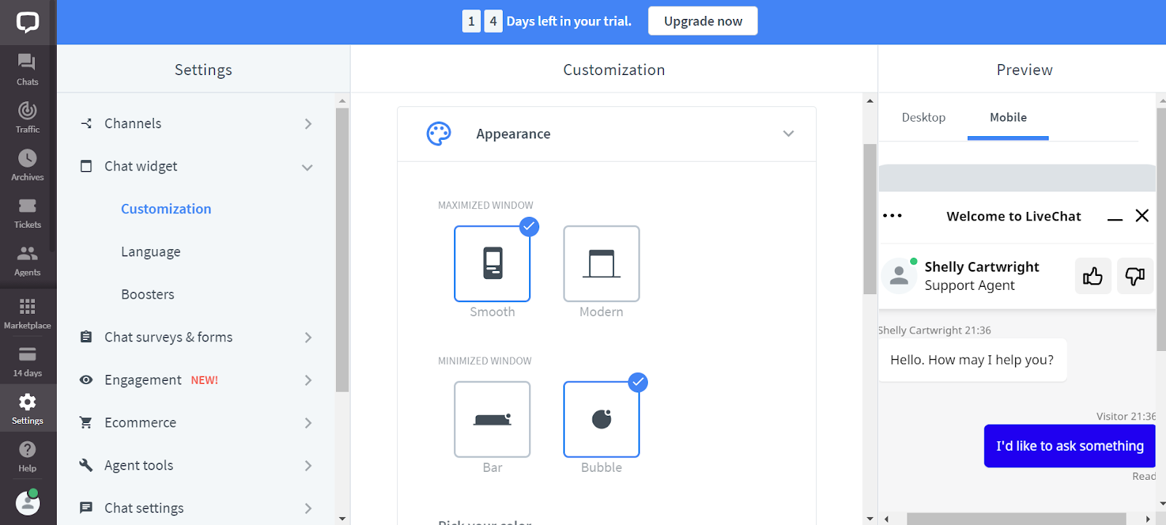
Task: Minimize the chat preview widget
Action: click(1114, 218)
